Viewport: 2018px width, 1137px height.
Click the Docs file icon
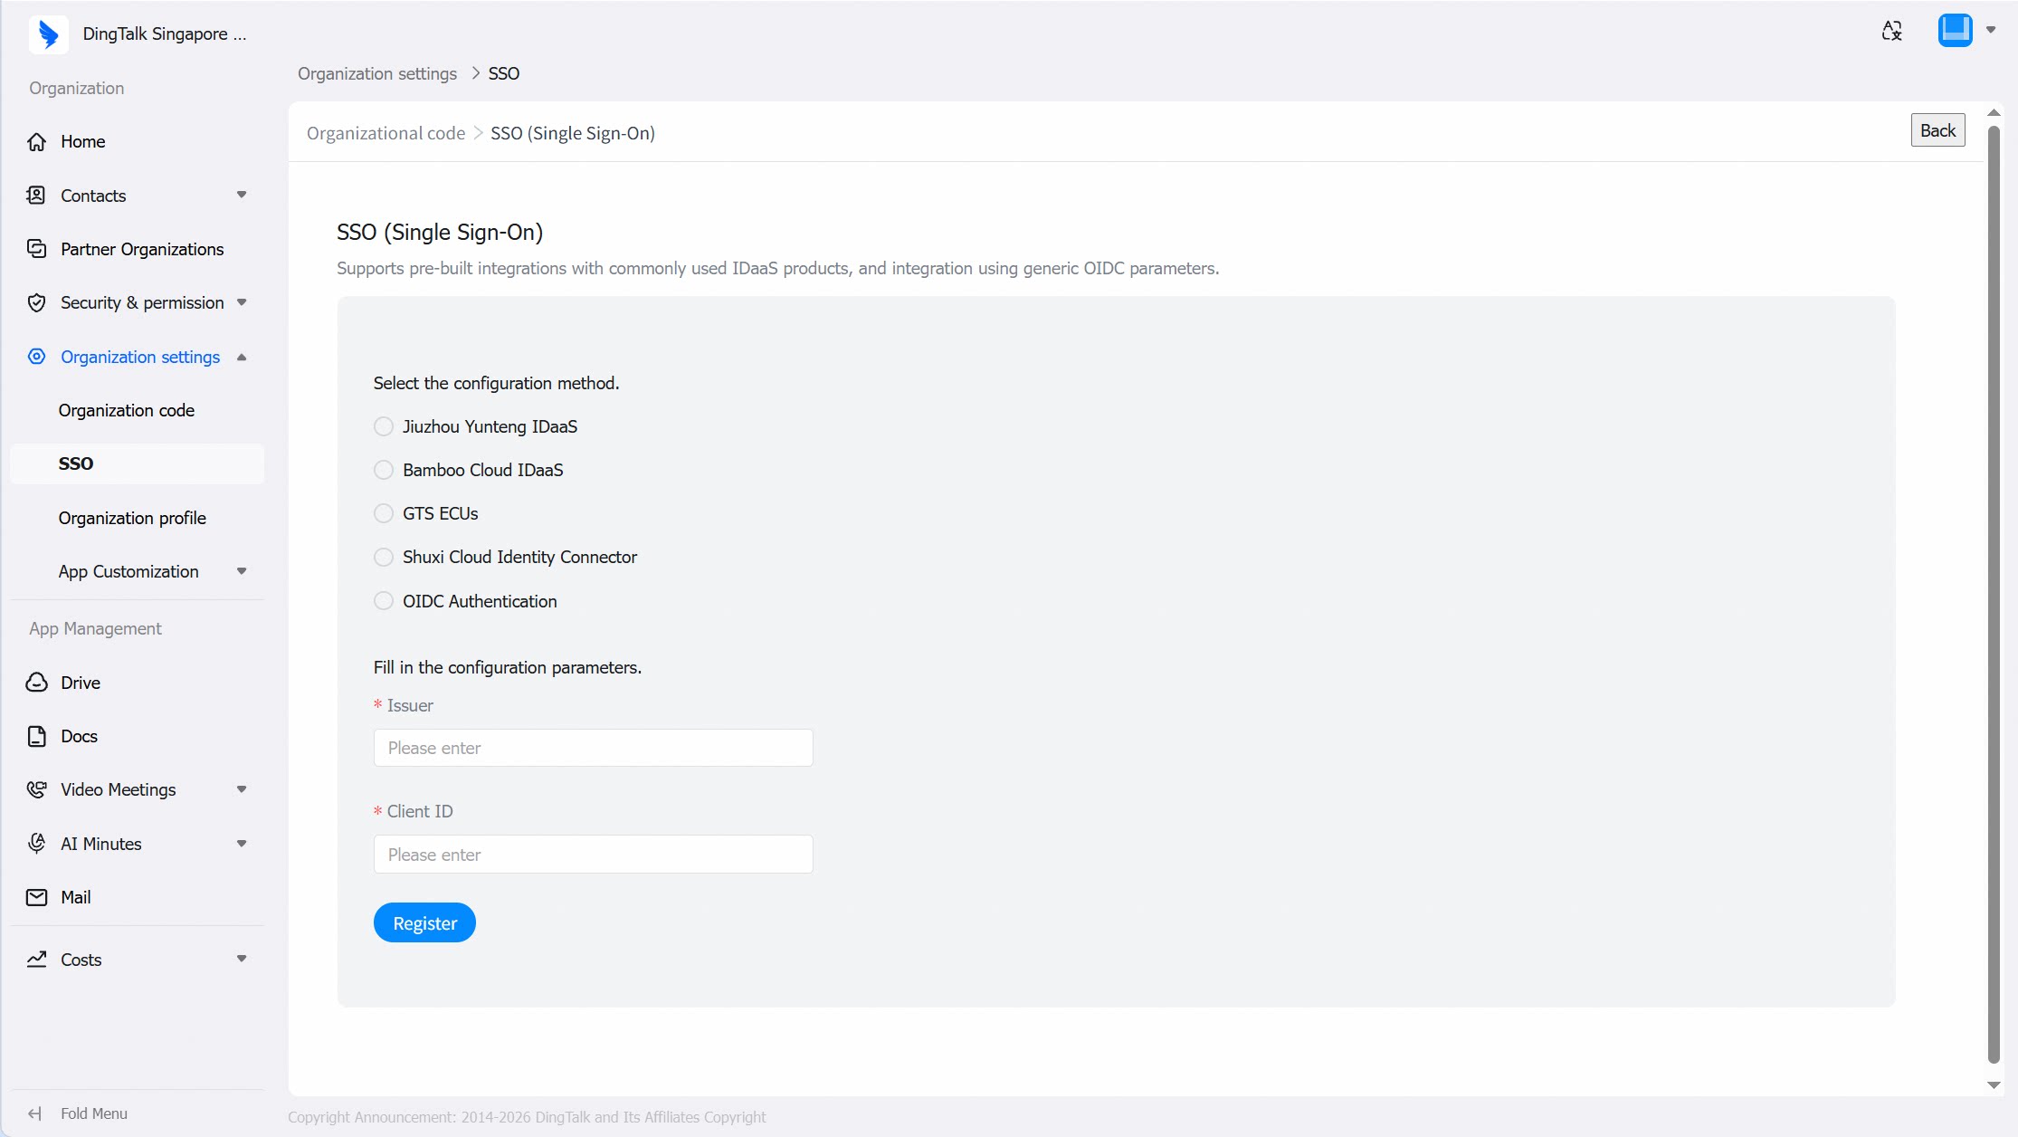(36, 736)
